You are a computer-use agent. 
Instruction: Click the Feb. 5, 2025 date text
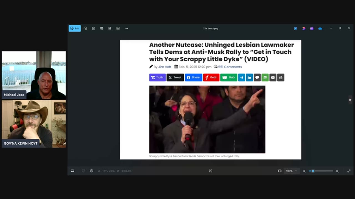(x=195, y=67)
